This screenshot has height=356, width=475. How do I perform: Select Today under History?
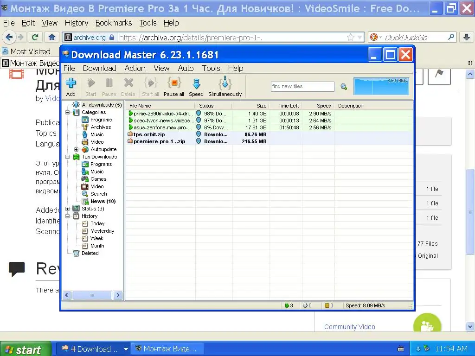(x=97, y=223)
